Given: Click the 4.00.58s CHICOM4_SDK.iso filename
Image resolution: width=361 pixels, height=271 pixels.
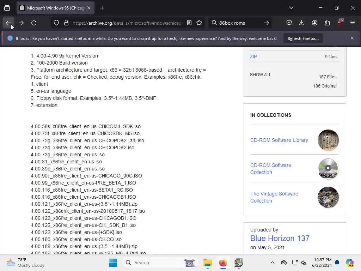Looking at the screenshot, I should (86, 127).
